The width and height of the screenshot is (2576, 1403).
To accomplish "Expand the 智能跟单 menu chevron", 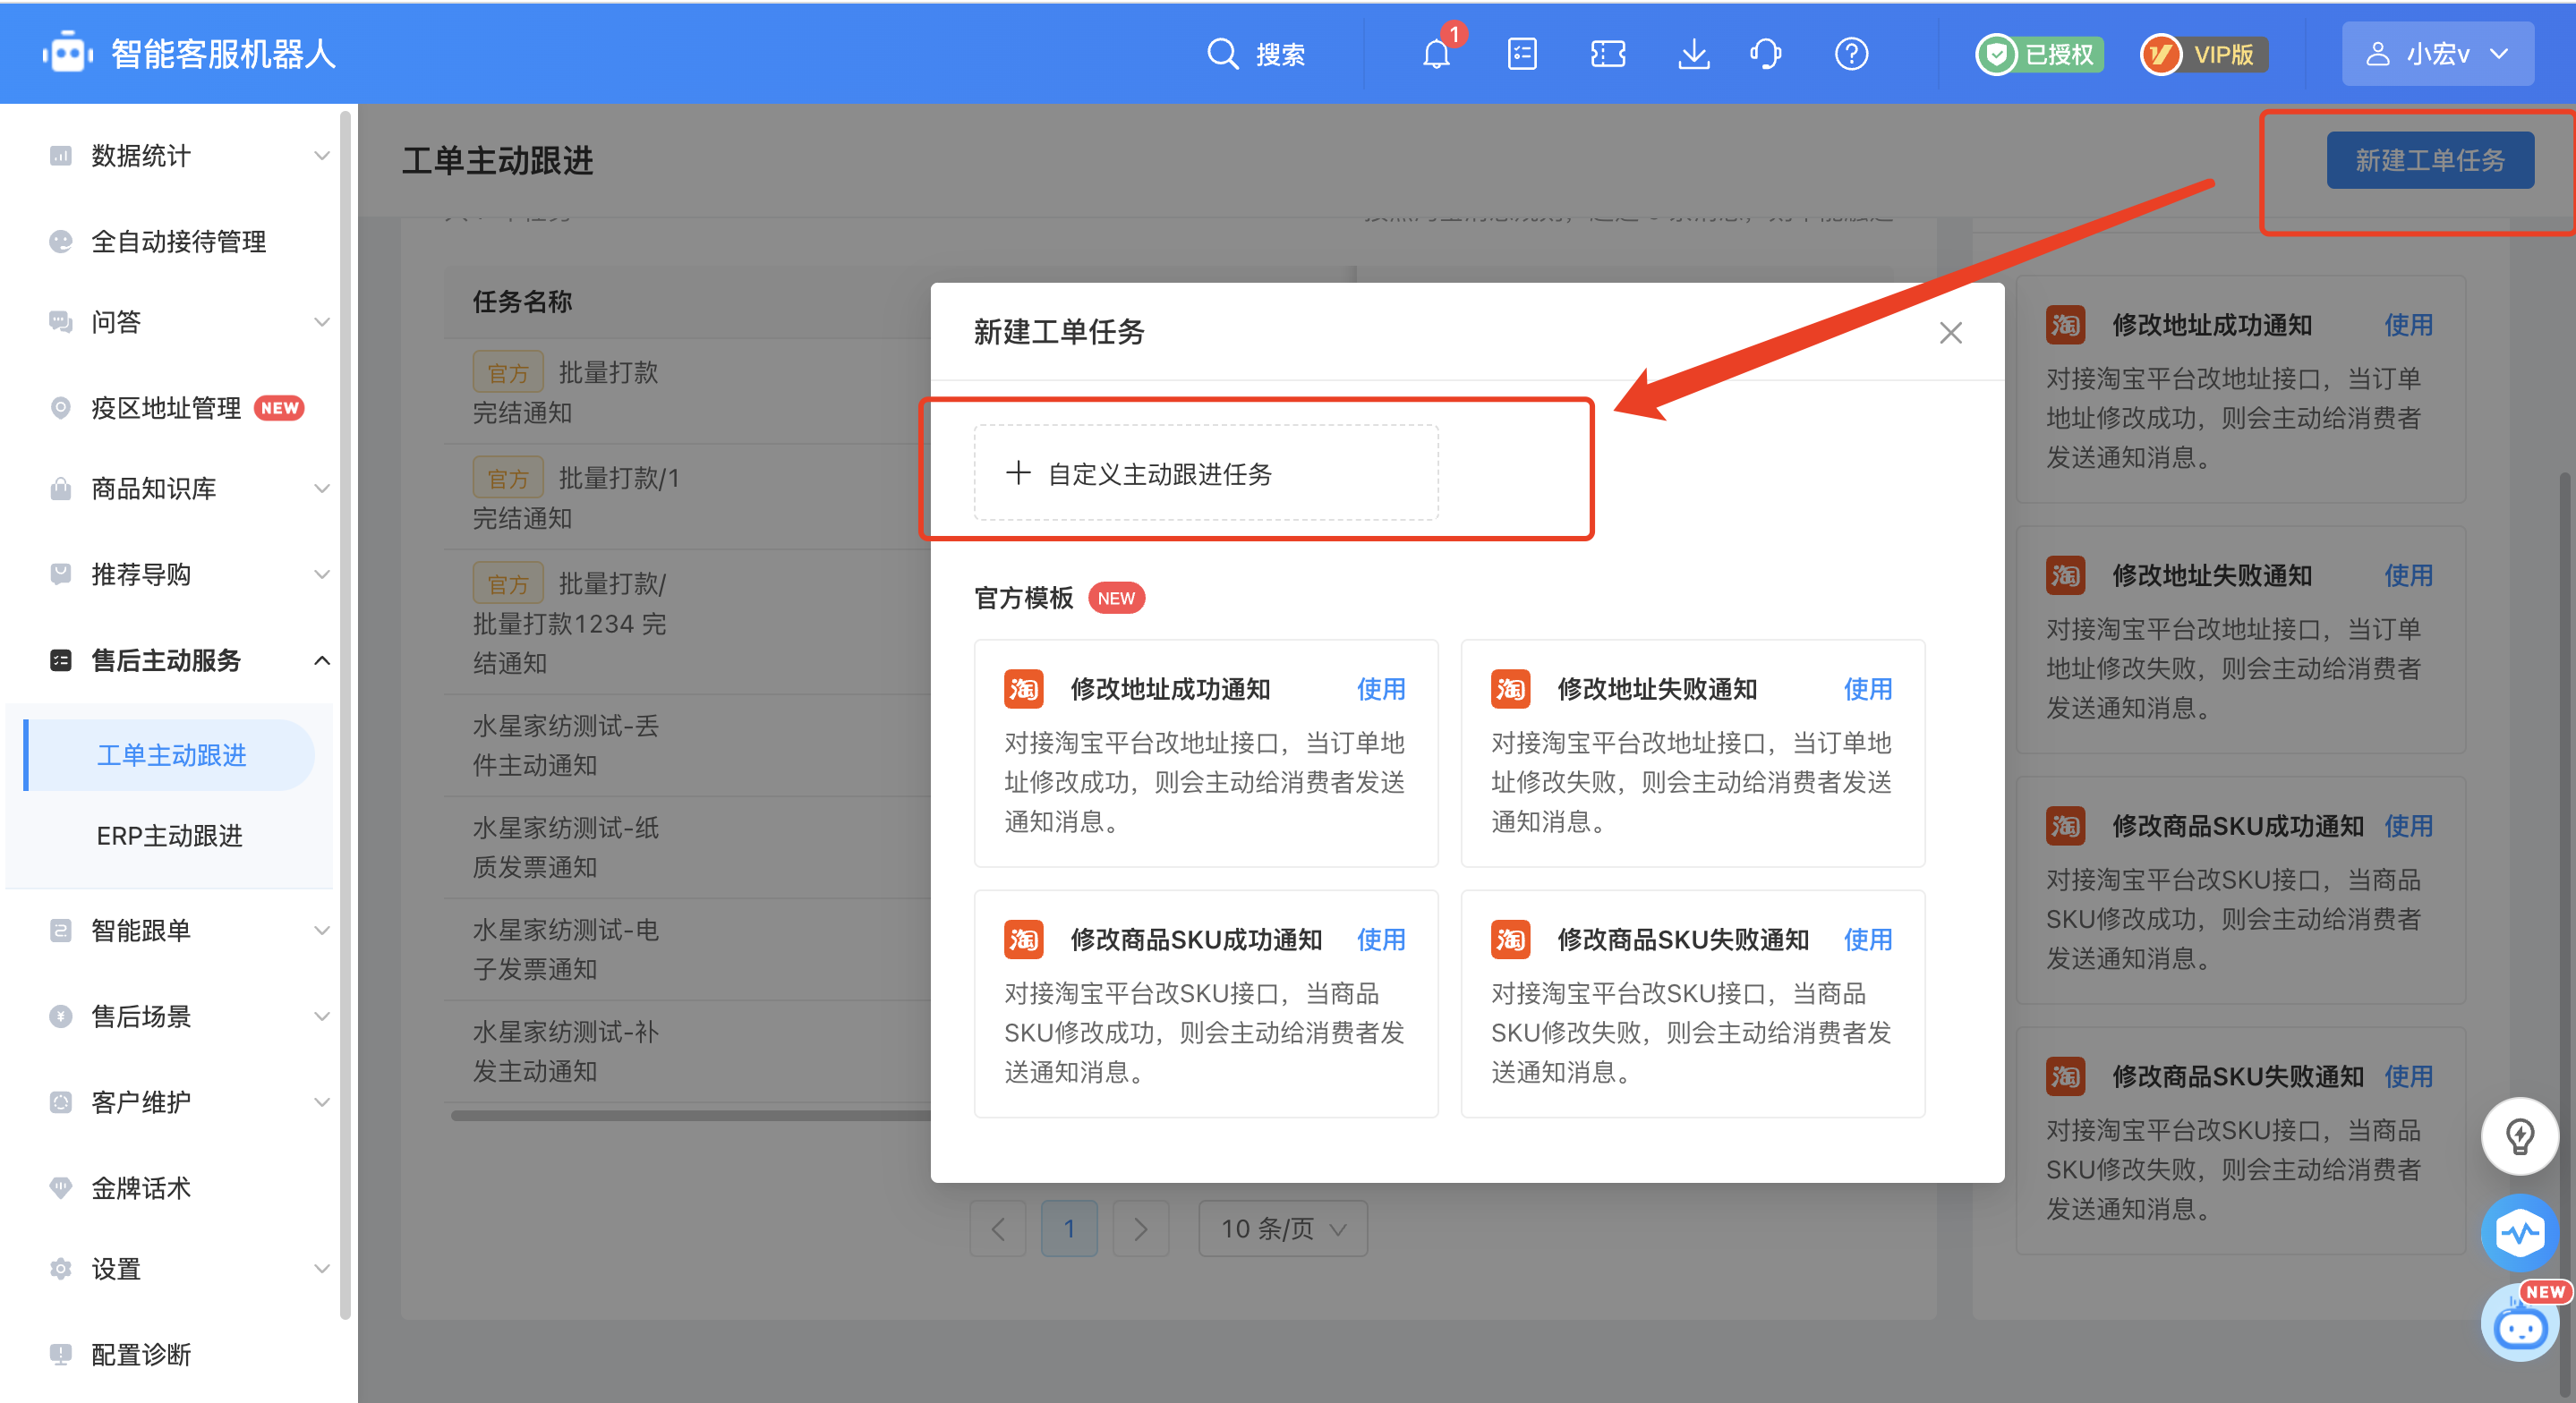I will point(322,931).
